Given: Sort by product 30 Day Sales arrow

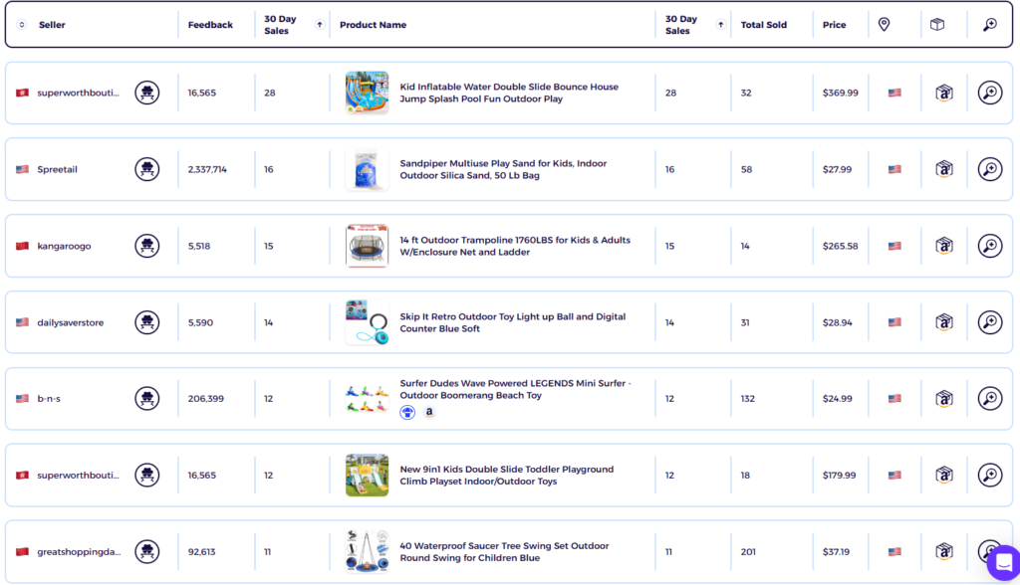Looking at the screenshot, I should pos(721,25).
